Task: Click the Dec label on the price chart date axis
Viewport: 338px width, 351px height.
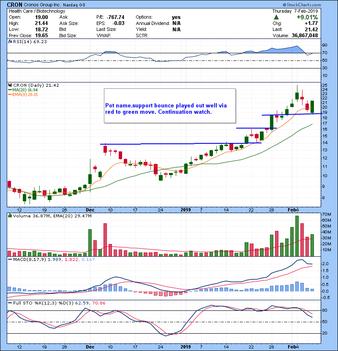Action: tap(90, 210)
